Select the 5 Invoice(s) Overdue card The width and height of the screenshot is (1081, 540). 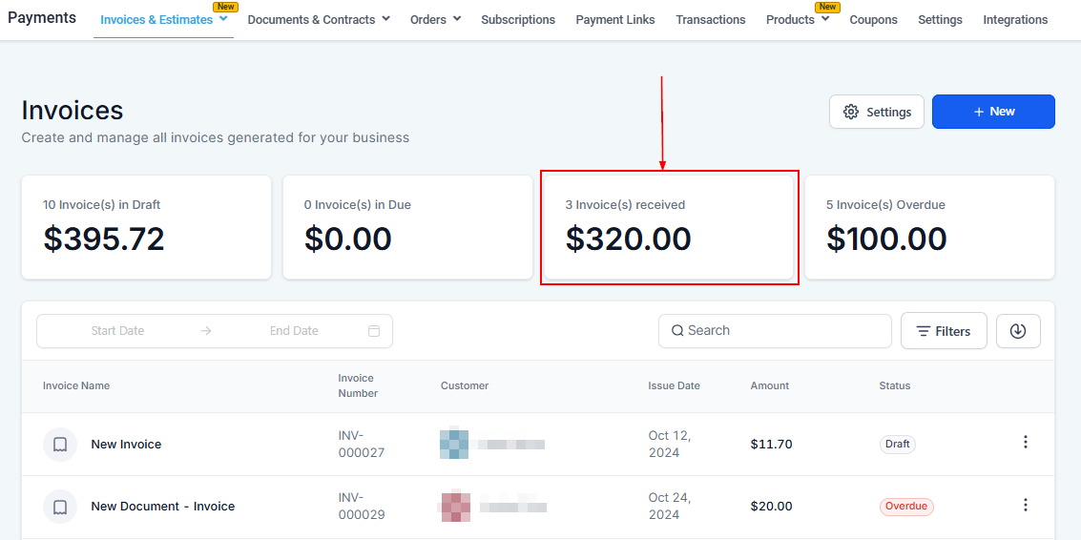pos(929,227)
